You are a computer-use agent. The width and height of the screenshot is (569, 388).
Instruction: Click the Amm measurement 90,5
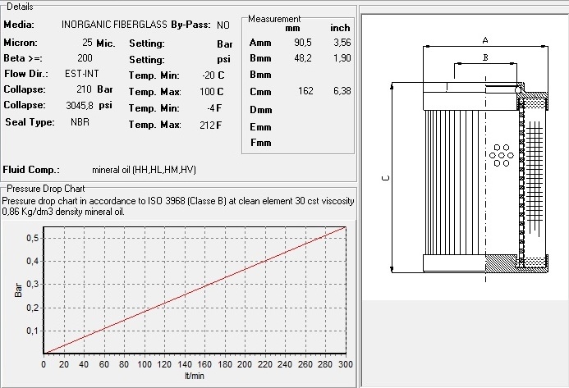(x=303, y=43)
